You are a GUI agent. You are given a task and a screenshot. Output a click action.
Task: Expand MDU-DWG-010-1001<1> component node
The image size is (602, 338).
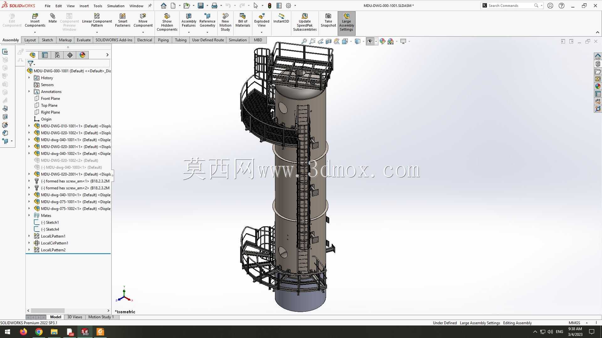pyautogui.click(x=29, y=126)
